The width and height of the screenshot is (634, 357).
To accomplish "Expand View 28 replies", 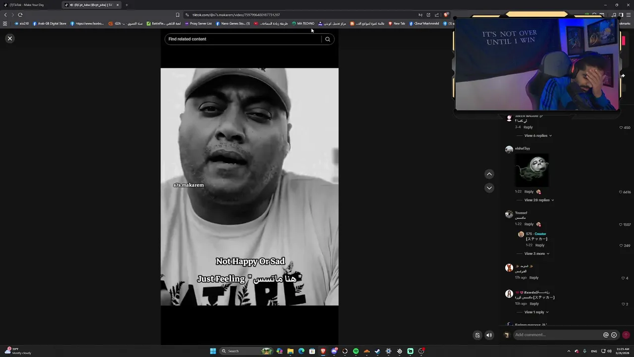I will click(539, 200).
